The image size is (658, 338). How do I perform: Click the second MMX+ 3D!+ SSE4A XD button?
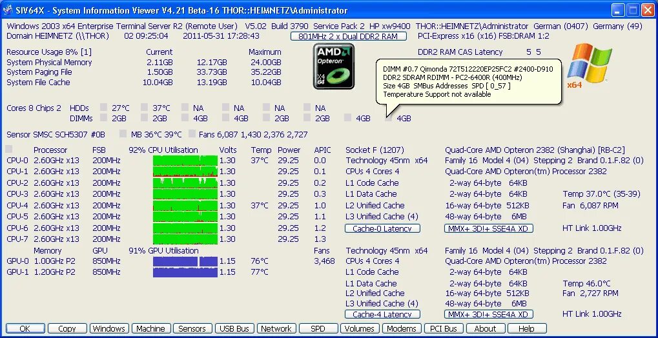click(488, 314)
